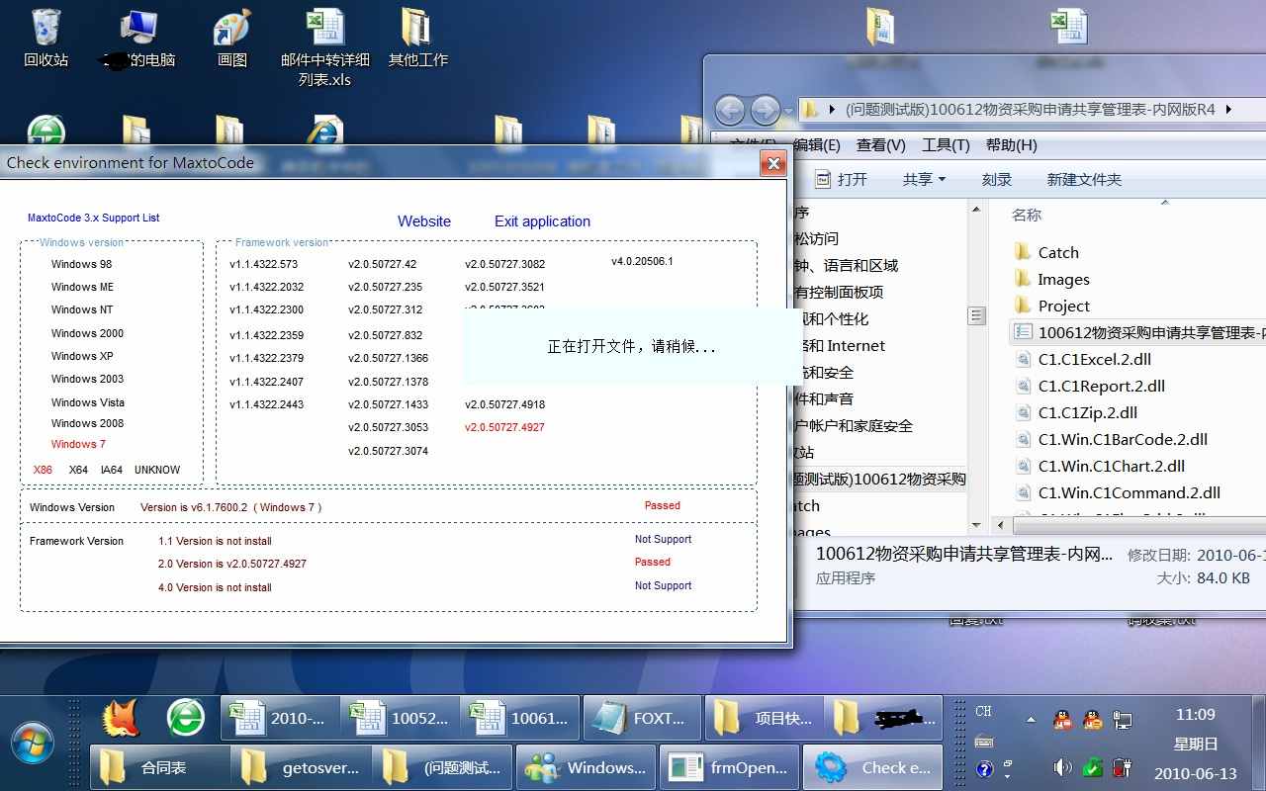Click the CH language indicator in the language bar

click(x=983, y=712)
